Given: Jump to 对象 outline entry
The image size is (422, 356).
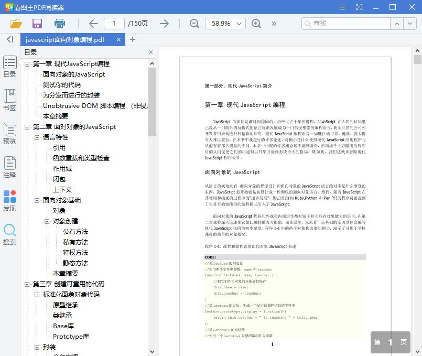Looking at the screenshot, I should pos(59,211).
